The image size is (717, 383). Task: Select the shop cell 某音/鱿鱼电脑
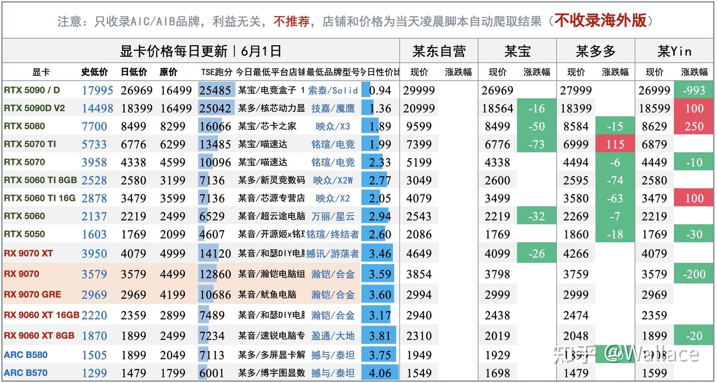click(x=267, y=294)
